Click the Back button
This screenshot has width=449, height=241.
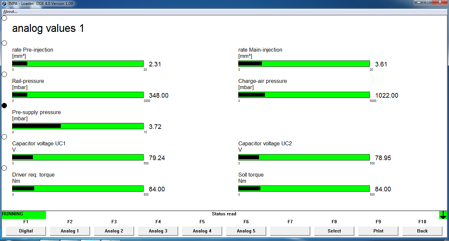(422, 231)
